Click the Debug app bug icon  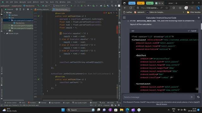[x=81, y=6]
